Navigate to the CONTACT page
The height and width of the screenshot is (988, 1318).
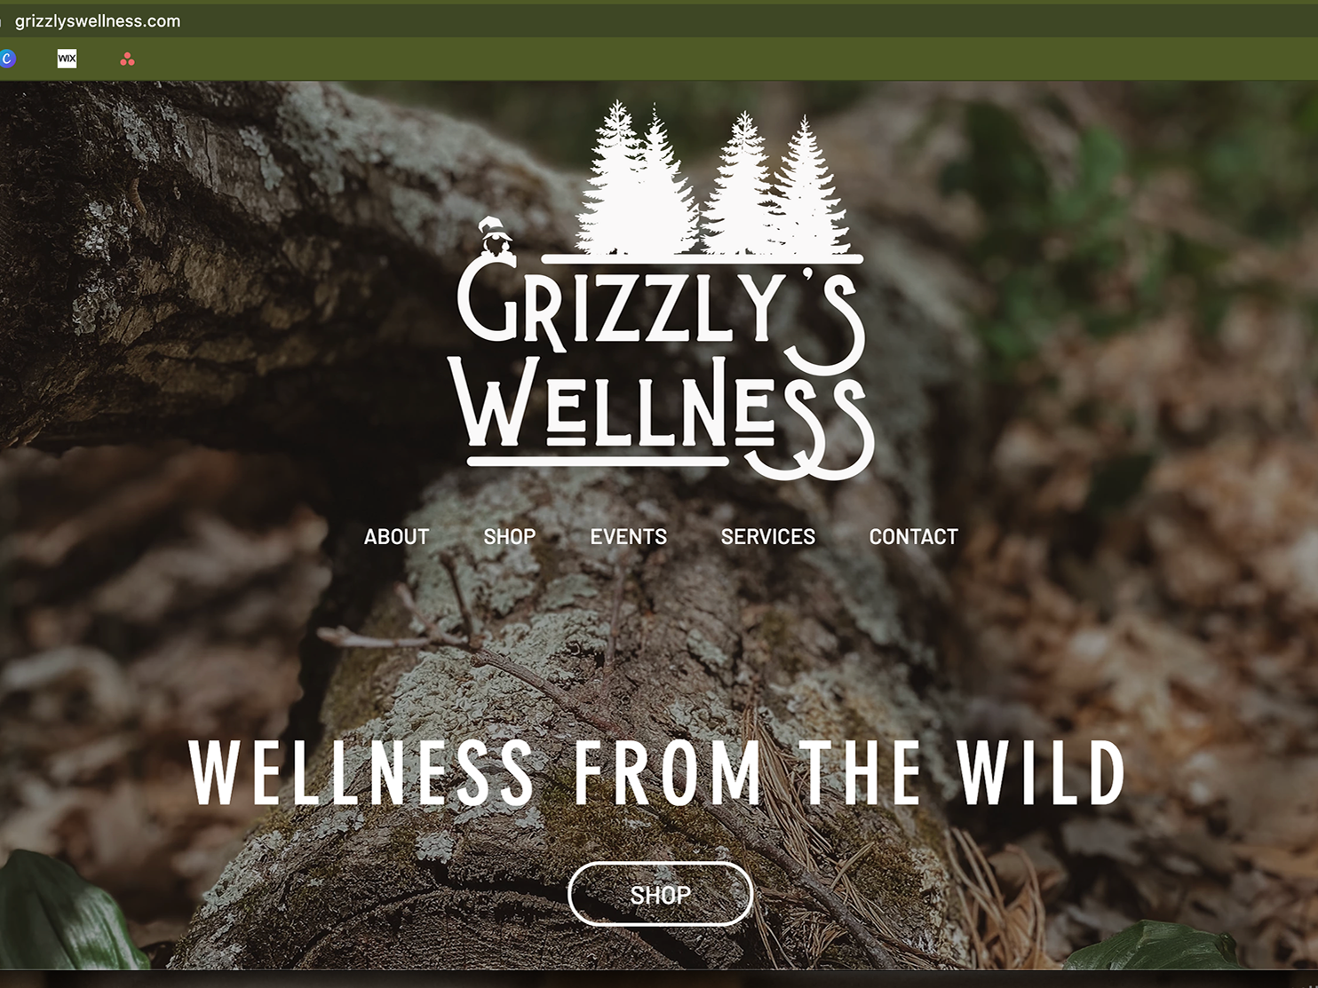(913, 537)
